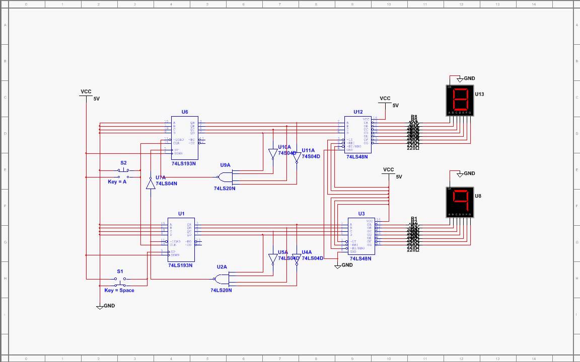Select the U12 74LS48N decoder chip

point(358,134)
